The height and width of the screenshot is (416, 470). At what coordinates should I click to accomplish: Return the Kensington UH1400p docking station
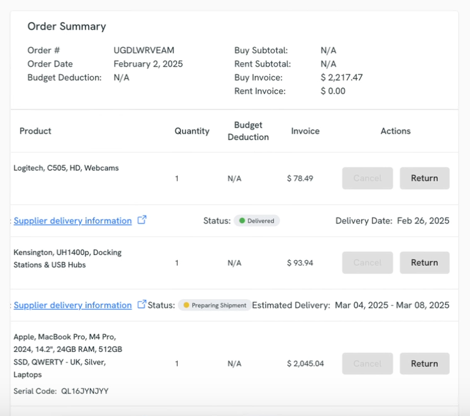(424, 262)
